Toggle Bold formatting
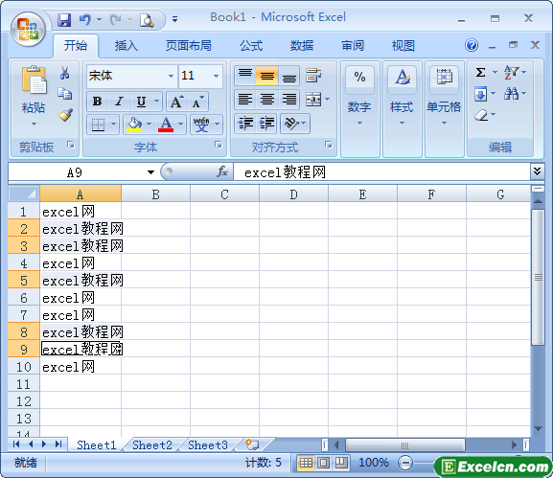This screenshot has height=478, width=553. tap(98, 102)
